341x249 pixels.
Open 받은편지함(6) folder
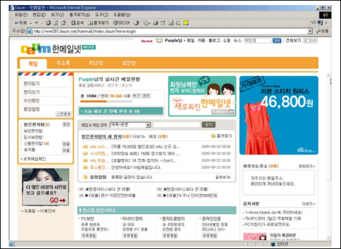point(37,125)
